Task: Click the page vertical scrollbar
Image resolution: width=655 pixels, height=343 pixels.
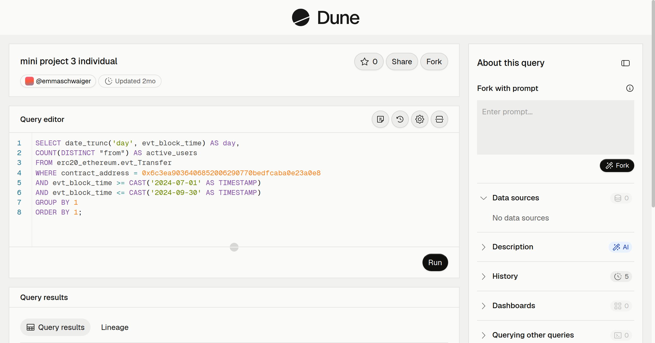Action: pyautogui.click(x=653, y=103)
